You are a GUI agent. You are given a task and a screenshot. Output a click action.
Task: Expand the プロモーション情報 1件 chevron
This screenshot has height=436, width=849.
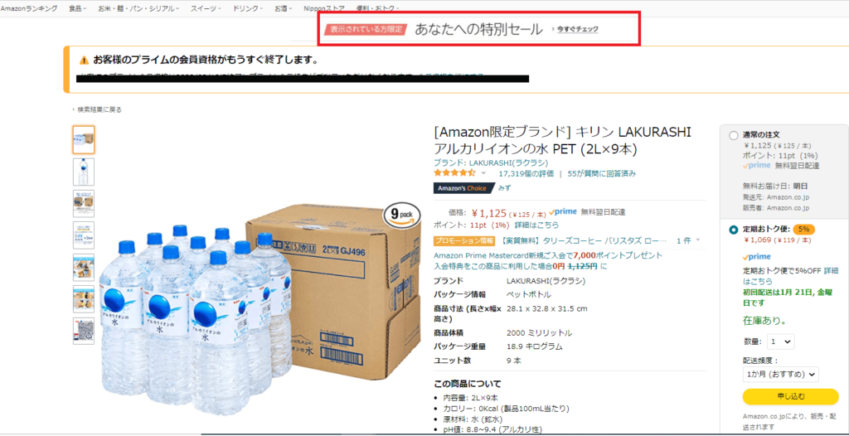pos(697,240)
